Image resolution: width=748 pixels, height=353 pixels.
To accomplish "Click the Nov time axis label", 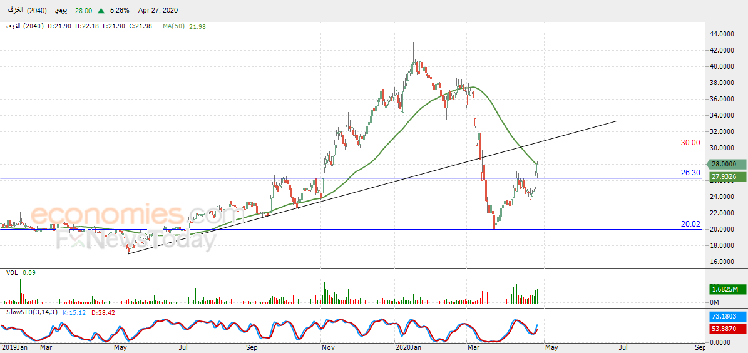I will pos(328,348).
